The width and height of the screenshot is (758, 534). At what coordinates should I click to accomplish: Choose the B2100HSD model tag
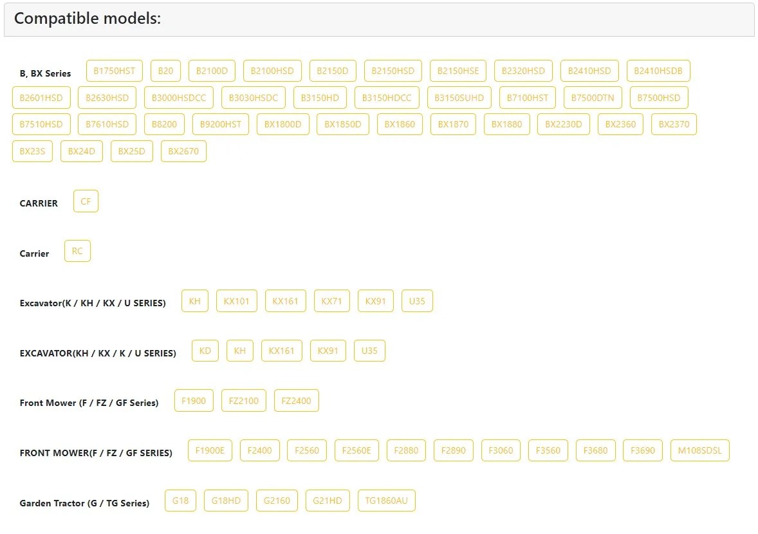[x=272, y=71]
